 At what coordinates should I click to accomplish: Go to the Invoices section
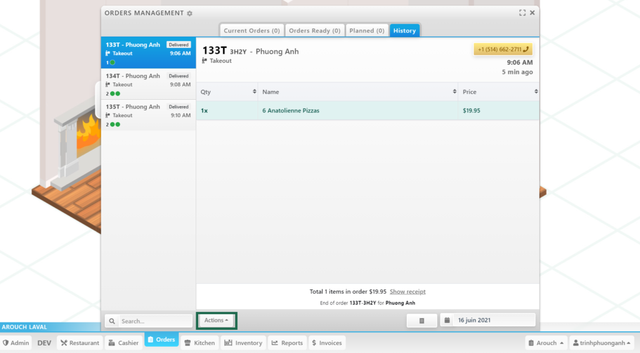(326, 343)
